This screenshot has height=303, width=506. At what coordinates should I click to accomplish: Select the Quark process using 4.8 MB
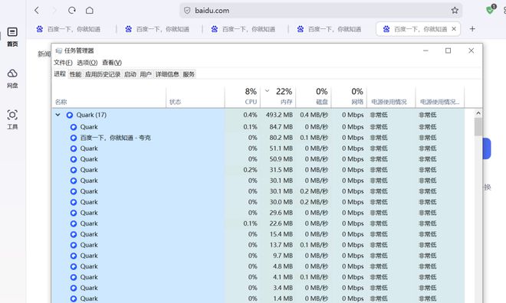[x=258, y=266]
